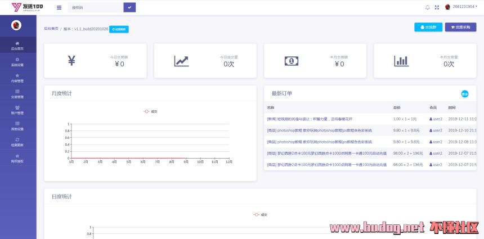Image resolution: width=484 pixels, height=239 pixels.
Task: Click the bar chart stat icon
Action: (401, 61)
